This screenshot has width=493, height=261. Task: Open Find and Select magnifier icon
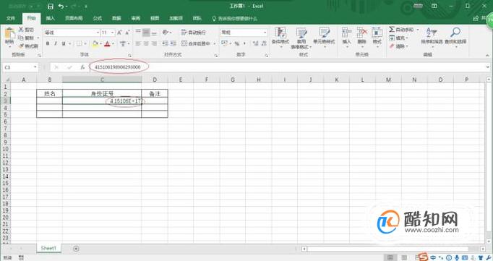455,32
